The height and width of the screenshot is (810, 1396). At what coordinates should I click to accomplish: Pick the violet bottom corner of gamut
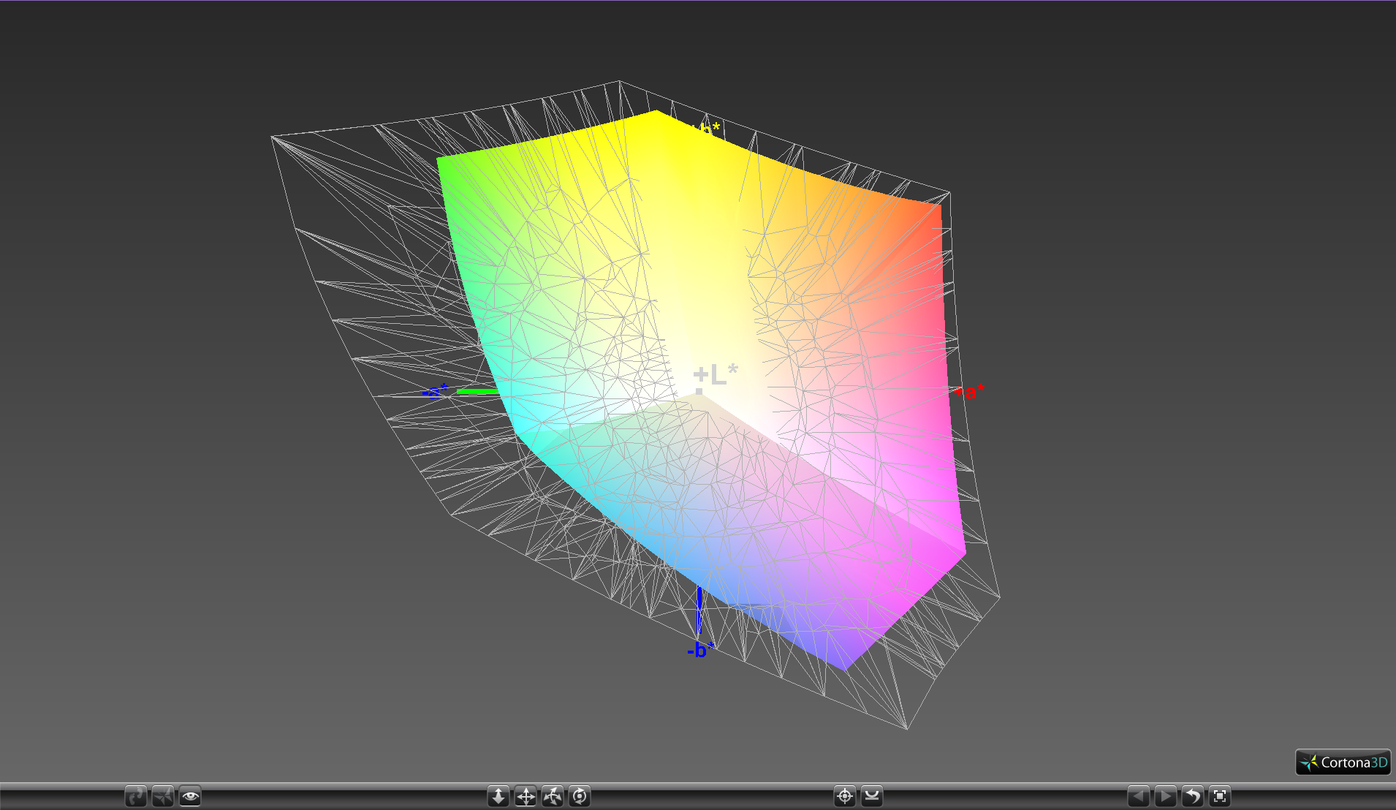(846, 668)
